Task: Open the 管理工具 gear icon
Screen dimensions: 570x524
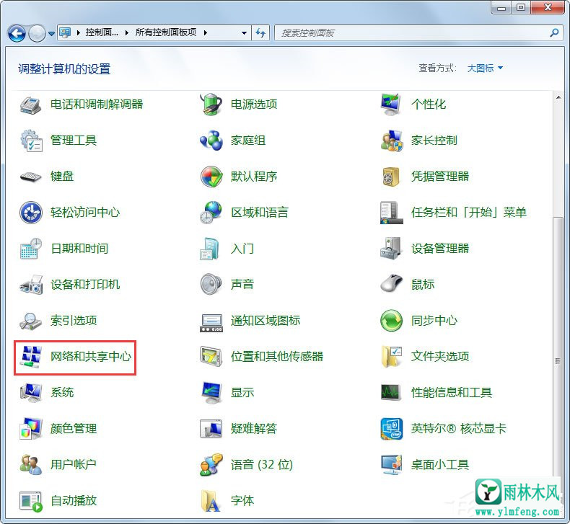Action: (30, 141)
